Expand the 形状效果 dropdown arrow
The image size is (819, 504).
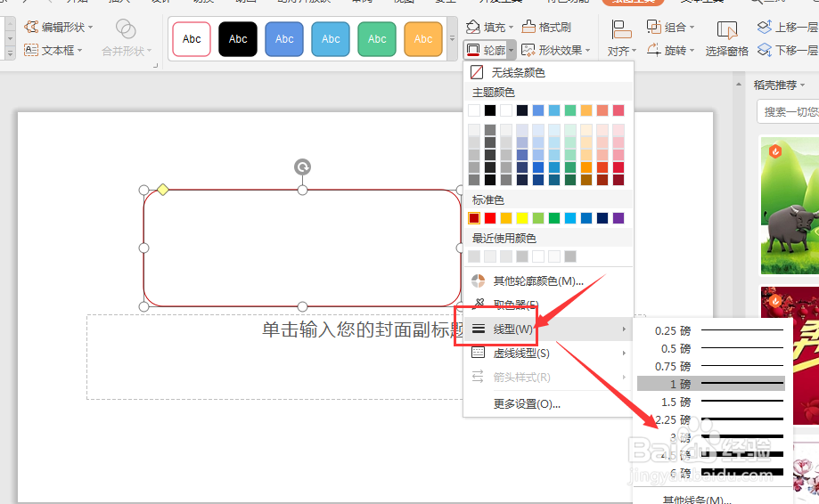(587, 51)
